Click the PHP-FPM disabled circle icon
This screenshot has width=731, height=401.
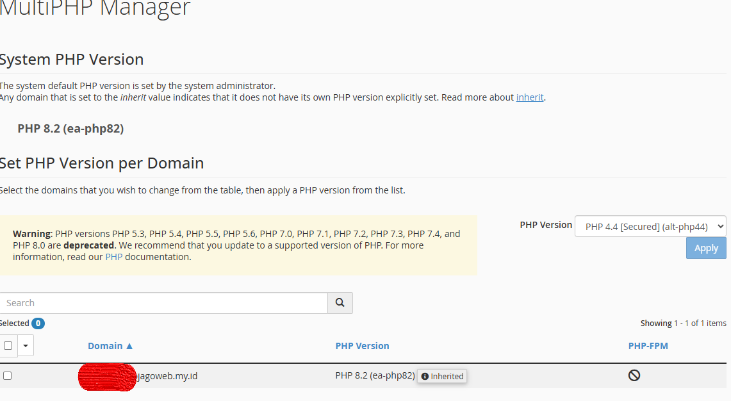click(x=634, y=376)
